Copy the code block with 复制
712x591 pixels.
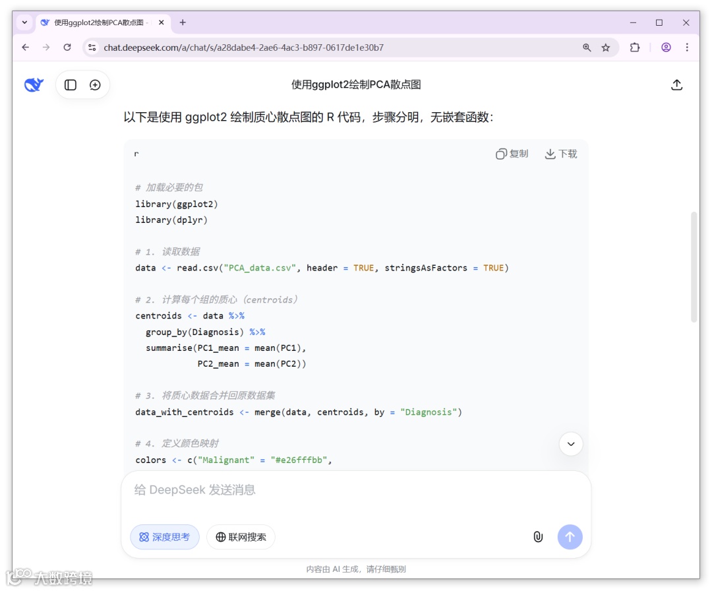click(x=512, y=154)
